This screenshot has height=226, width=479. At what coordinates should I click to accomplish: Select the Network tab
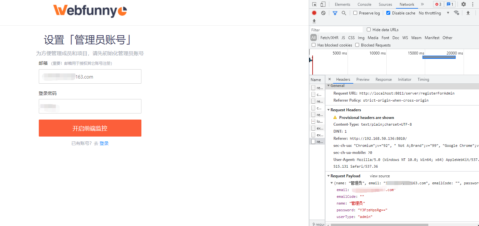407,4
